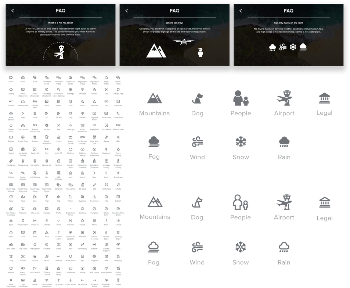Select the solid filled Airport icon
Viewport: 350px width, 288px height.
[x=284, y=98]
